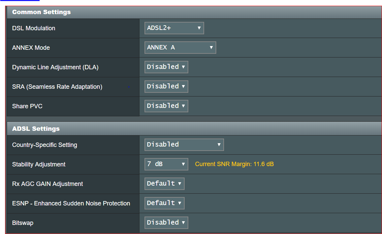Image resolution: width=382 pixels, height=234 pixels.
Task: Open the DSL Modulation dropdown
Action: point(174,28)
